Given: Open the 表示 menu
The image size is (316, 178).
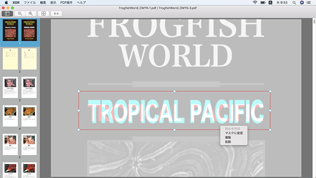Looking at the screenshot, I should coord(53,2).
